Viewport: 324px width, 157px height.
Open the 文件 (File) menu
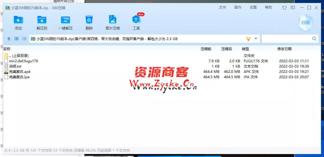pos(222,7)
